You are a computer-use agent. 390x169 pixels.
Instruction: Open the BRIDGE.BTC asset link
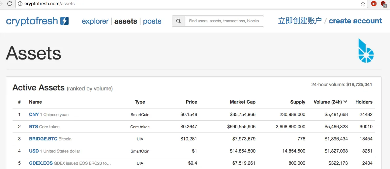43,139
